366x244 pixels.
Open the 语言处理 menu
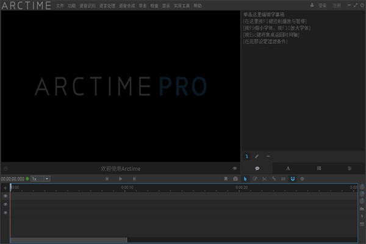point(107,6)
